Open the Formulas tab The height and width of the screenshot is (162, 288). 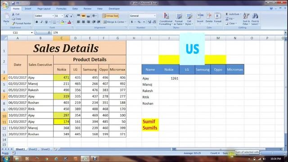[61, 9]
